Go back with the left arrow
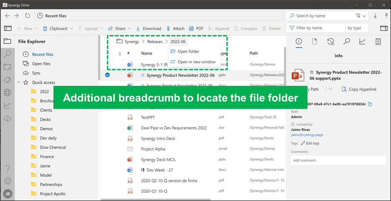The width and height of the screenshot is (391, 201). coord(8,16)
